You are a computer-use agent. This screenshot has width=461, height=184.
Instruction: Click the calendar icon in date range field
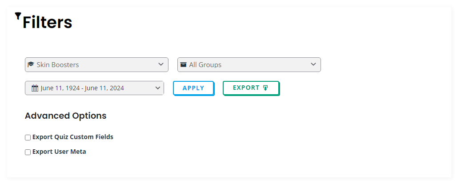click(35, 88)
